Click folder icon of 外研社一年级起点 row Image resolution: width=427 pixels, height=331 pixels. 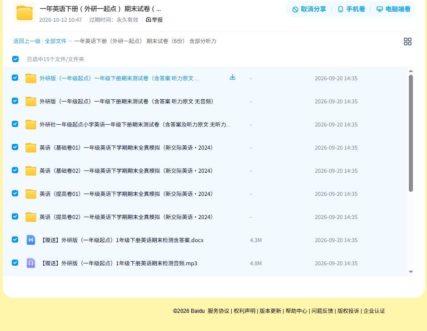[x=31, y=124]
